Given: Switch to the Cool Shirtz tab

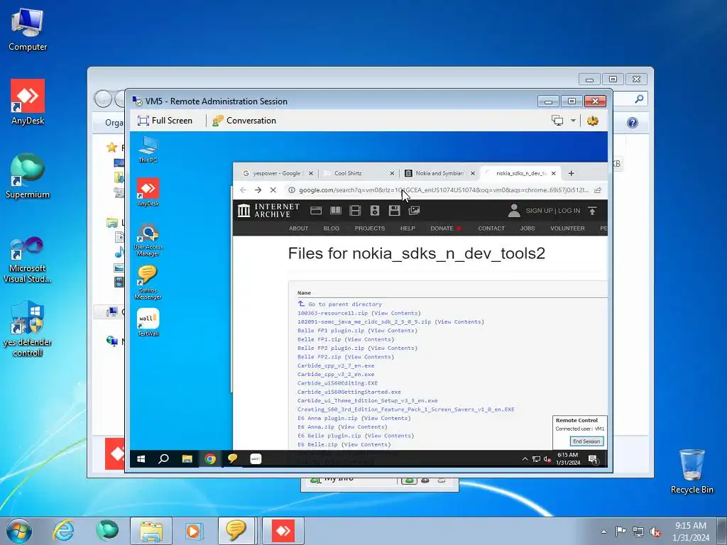Looking at the screenshot, I should point(349,173).
